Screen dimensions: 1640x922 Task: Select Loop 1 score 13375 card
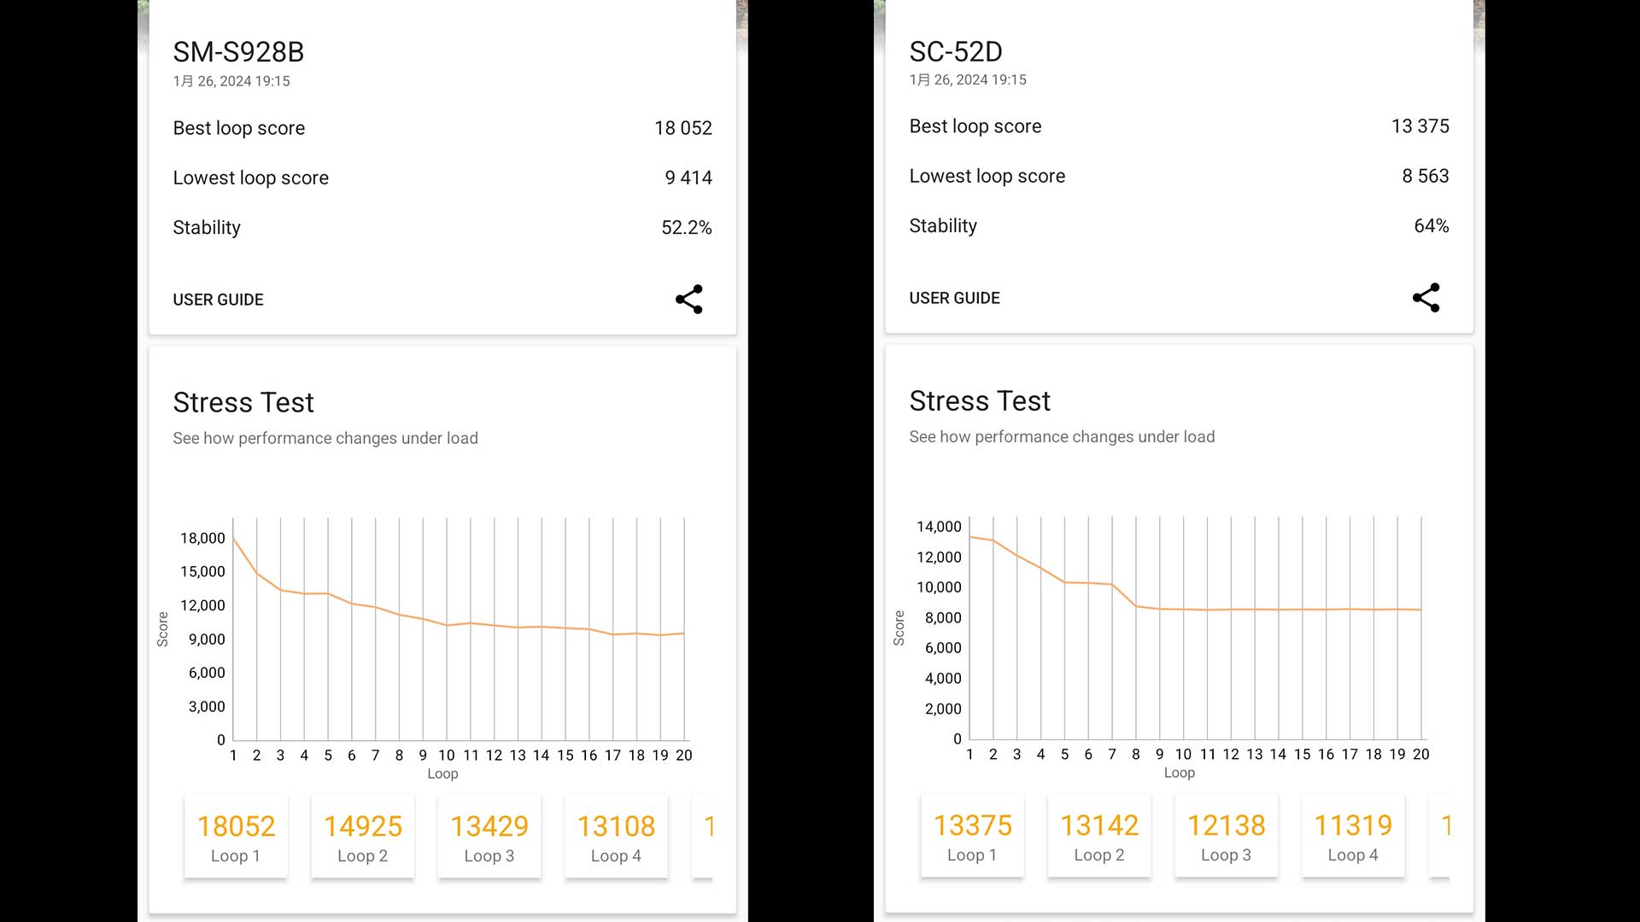point(972,836)
